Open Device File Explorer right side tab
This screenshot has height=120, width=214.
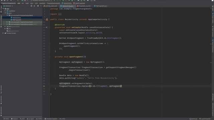click(213, 110)
